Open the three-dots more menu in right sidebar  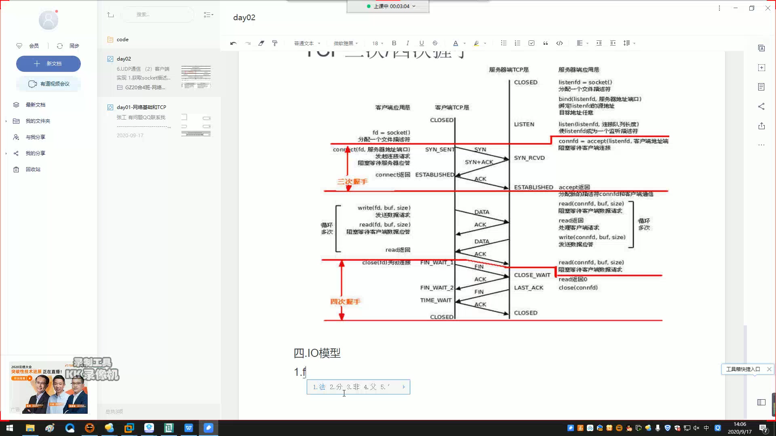click(x=761, y=145)
